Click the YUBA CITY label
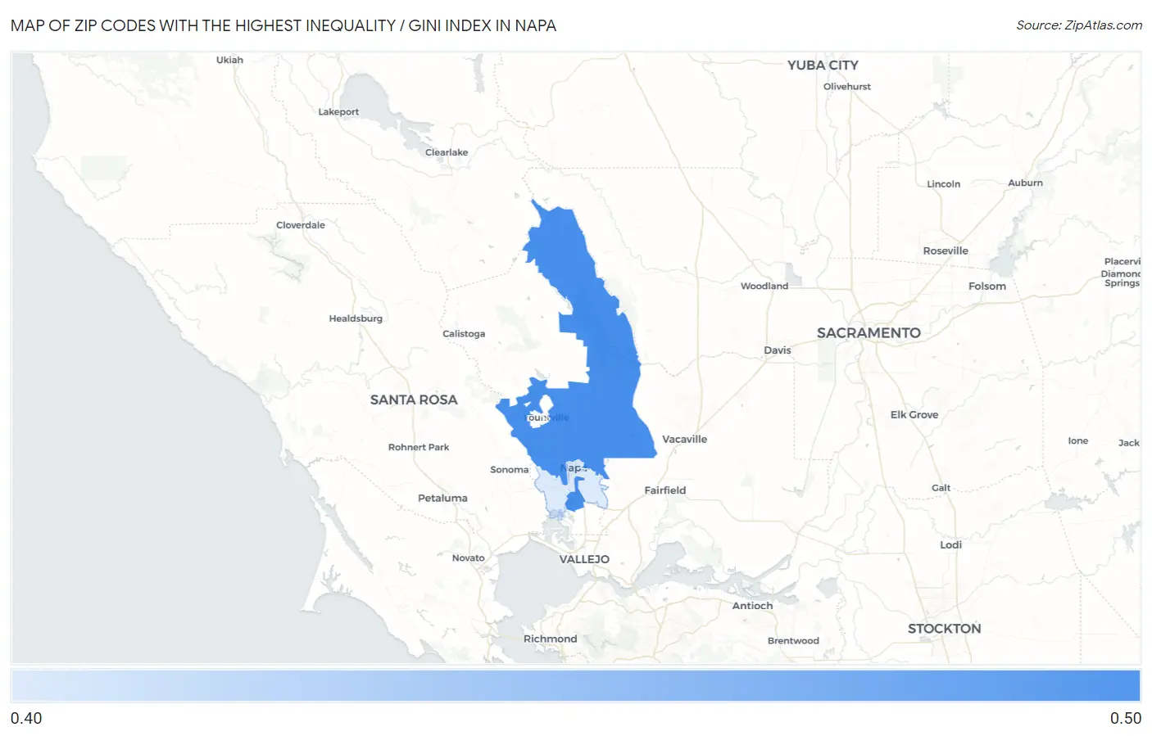 tap(823, 65)
